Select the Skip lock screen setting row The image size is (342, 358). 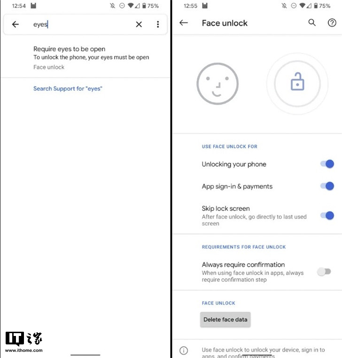point(257,215)
